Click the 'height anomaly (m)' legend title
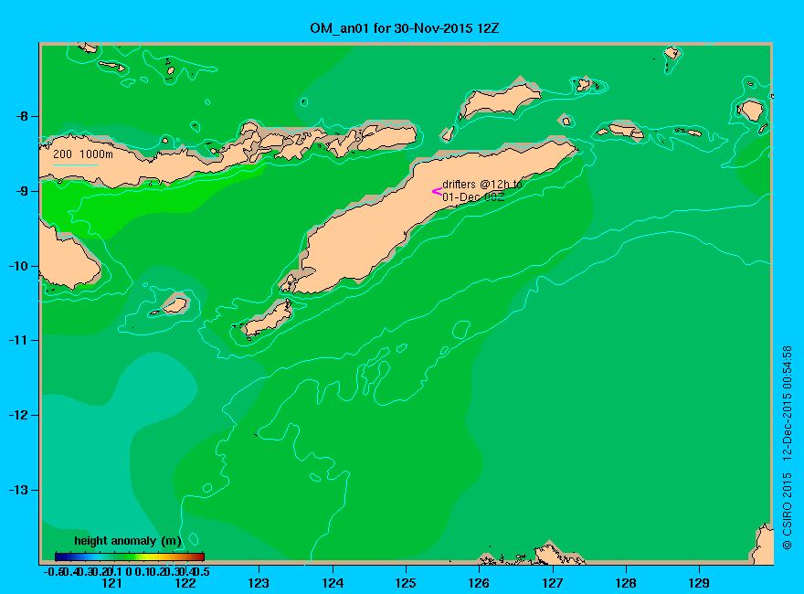This screenshot has width=804, height=594. point(128,541)
